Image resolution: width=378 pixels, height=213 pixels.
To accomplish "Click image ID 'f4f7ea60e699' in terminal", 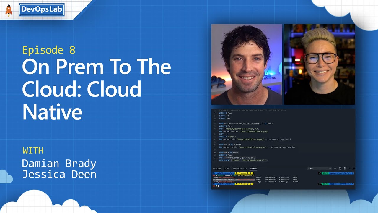I will [271, 182].
